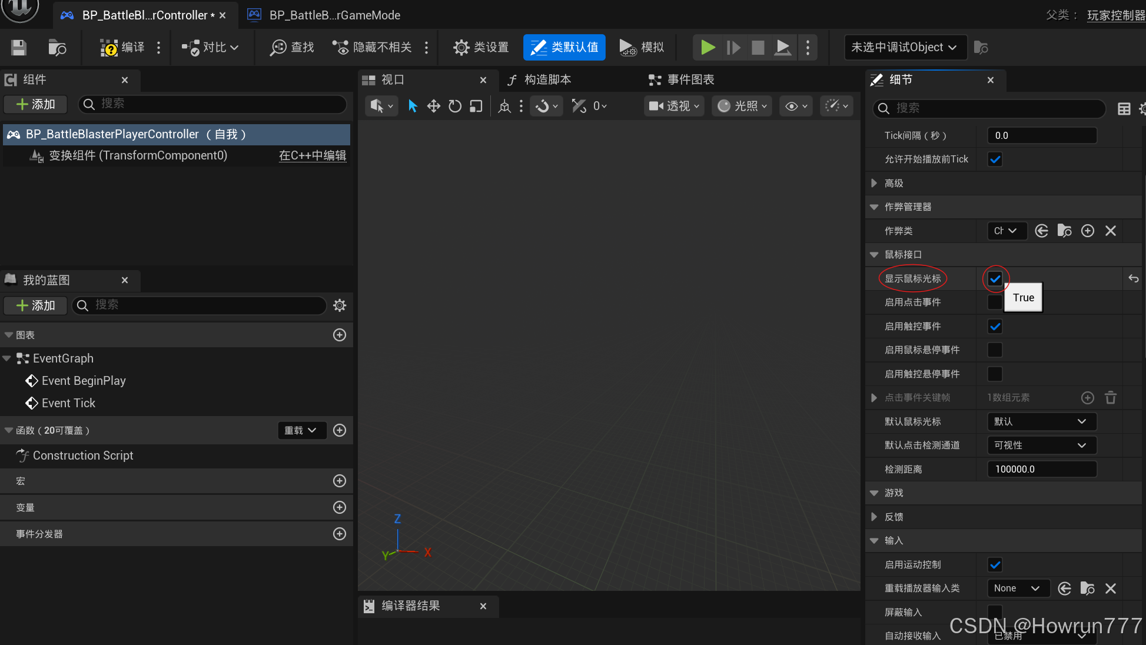Open the 默认鼠标光标 dropdown
1146x645 pixels.
coord(1041,421)
